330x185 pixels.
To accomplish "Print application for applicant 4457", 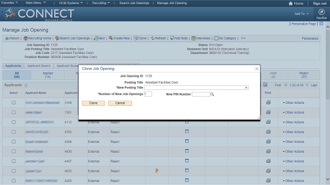I will coord(268,161).
